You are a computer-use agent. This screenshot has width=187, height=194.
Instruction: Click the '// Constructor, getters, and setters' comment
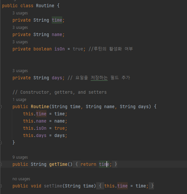[60, 92]
